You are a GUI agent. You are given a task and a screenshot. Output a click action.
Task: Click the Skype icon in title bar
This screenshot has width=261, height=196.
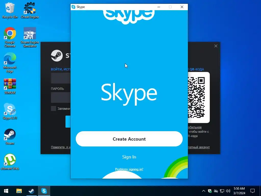73,7
